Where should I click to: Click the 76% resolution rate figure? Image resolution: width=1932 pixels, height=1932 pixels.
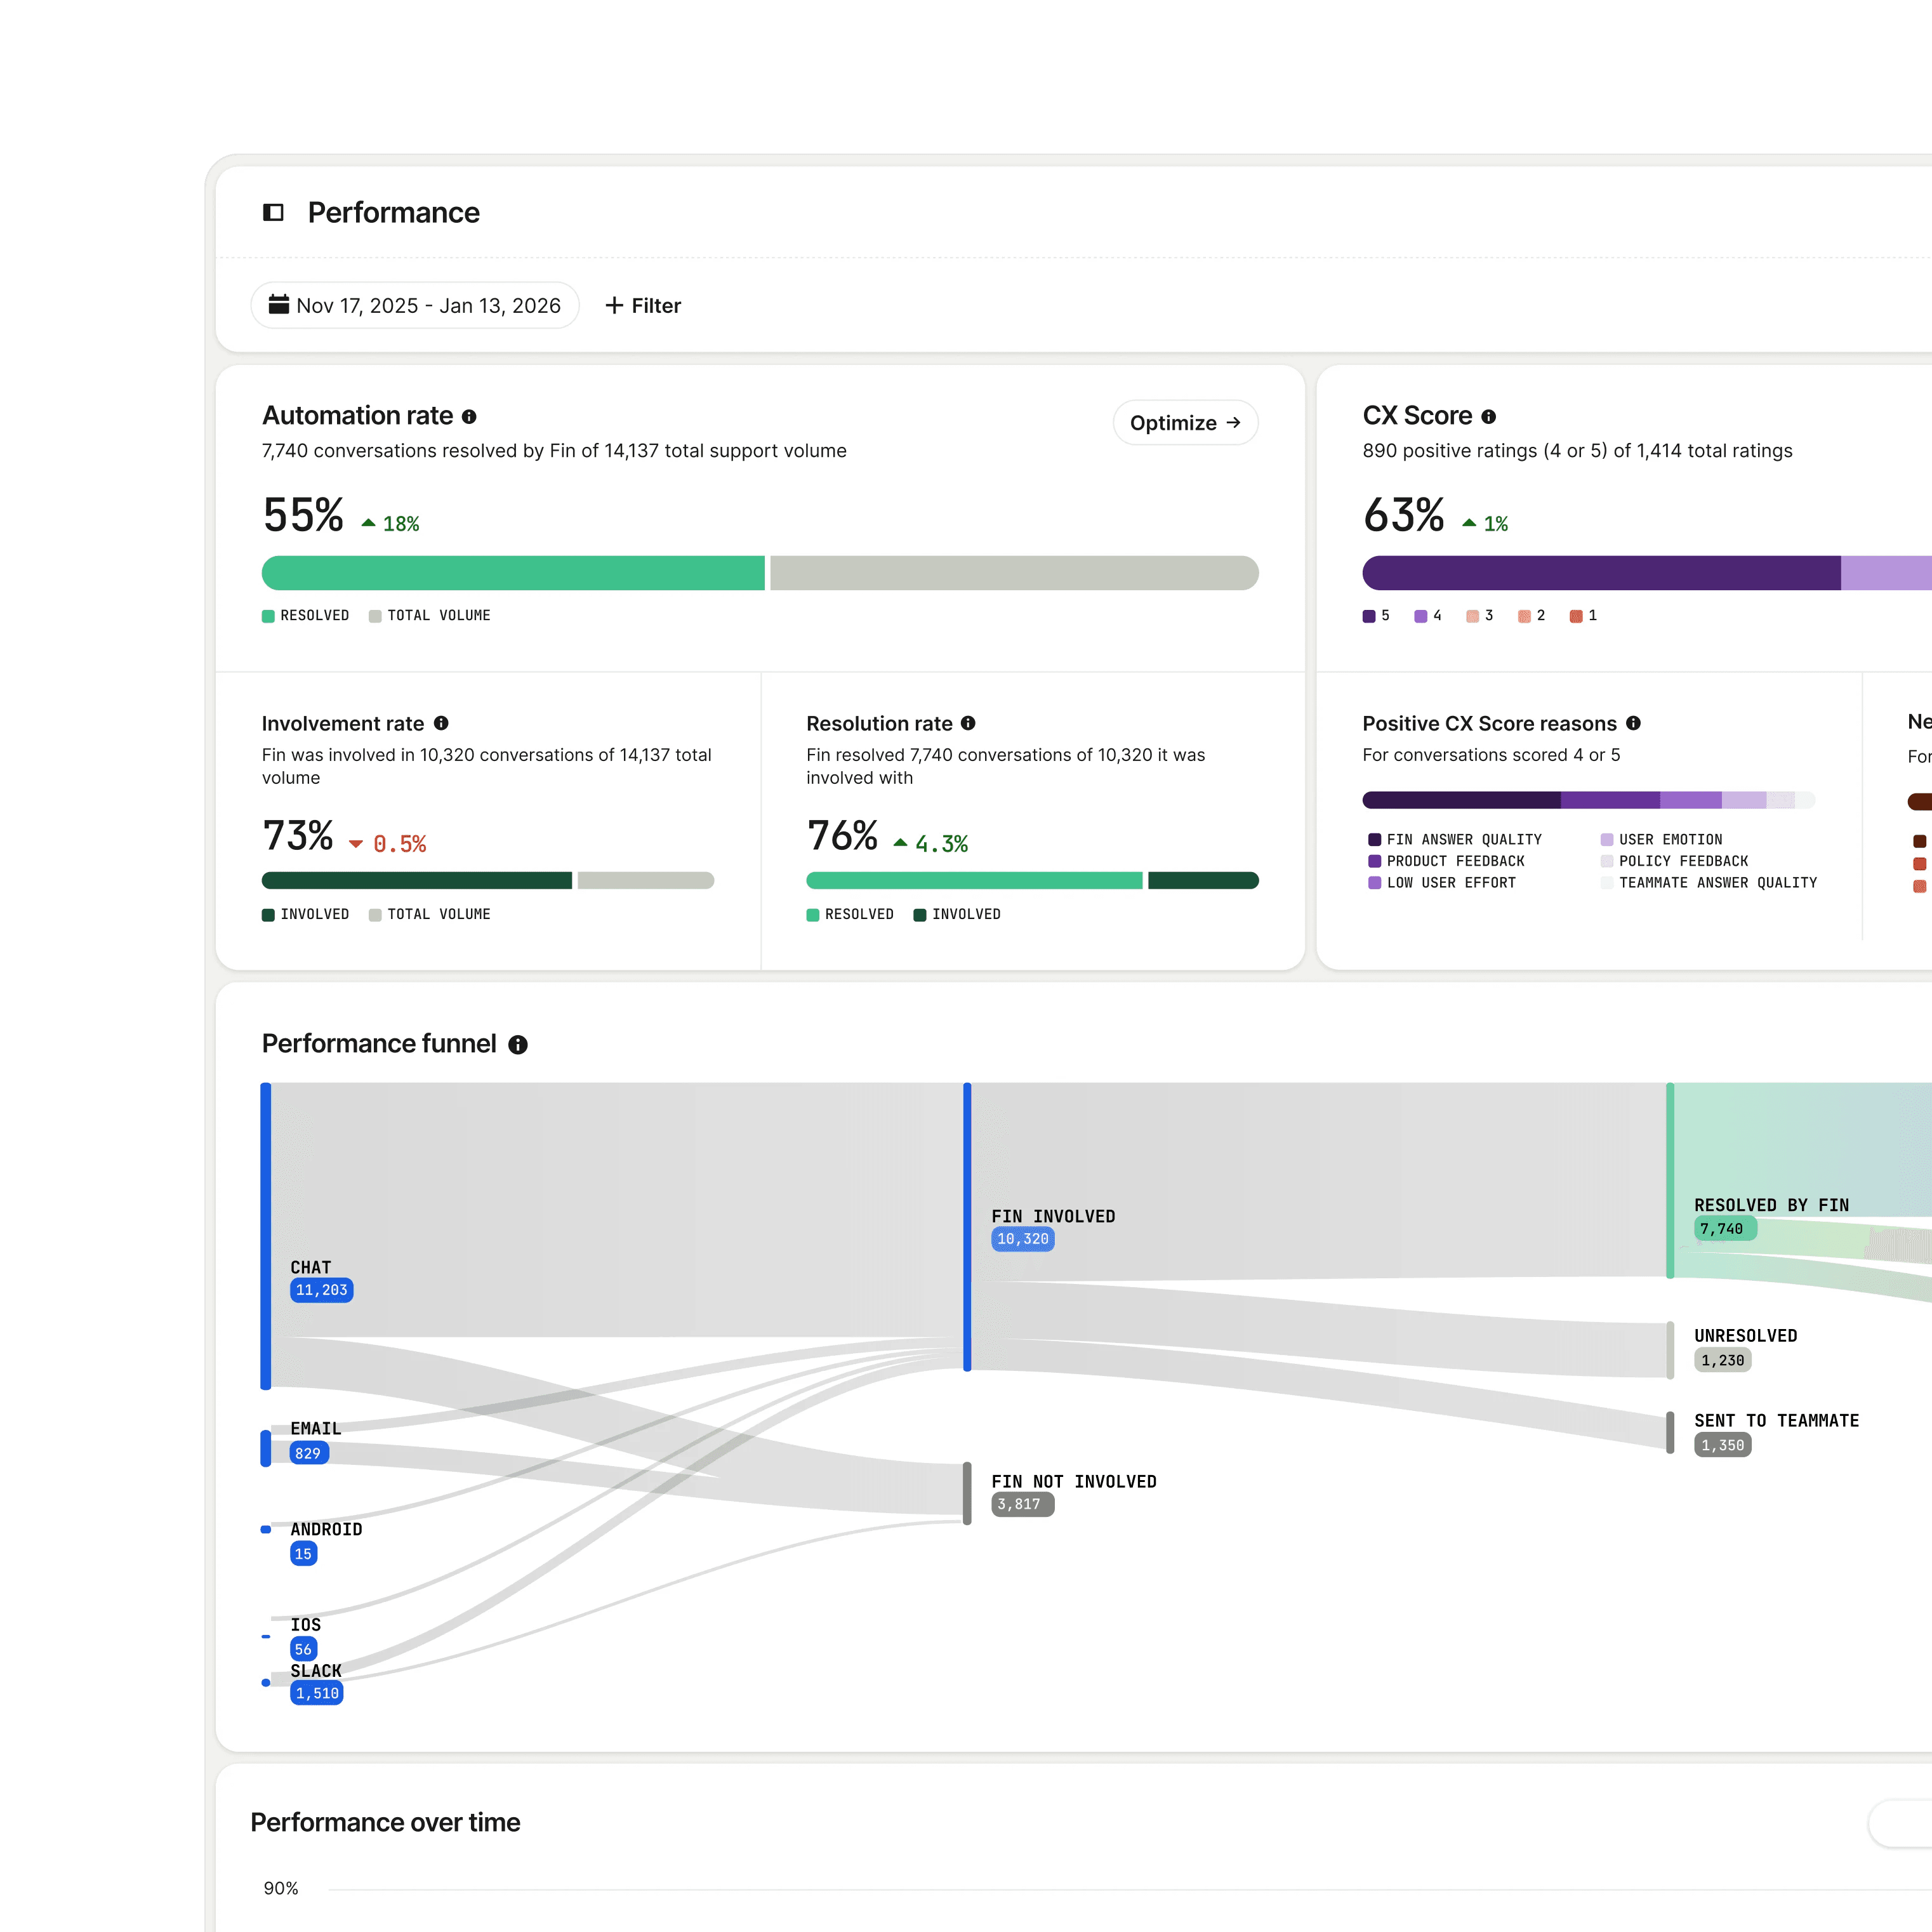(x=843, y=836)
